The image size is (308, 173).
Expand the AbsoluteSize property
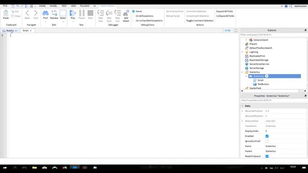click(x=242, y=121)
